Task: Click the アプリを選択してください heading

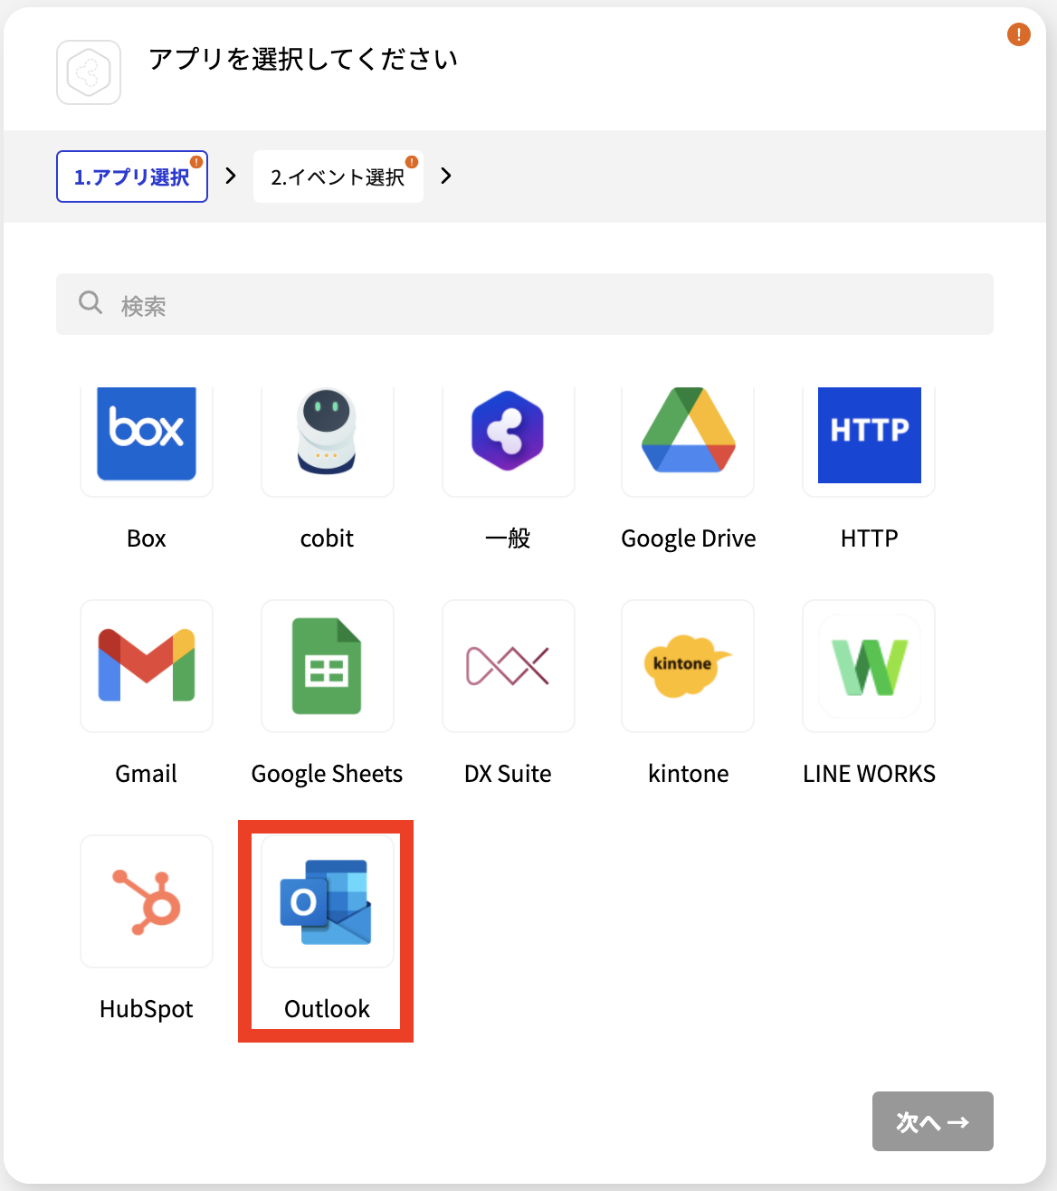Action: (x=303, y=60)
